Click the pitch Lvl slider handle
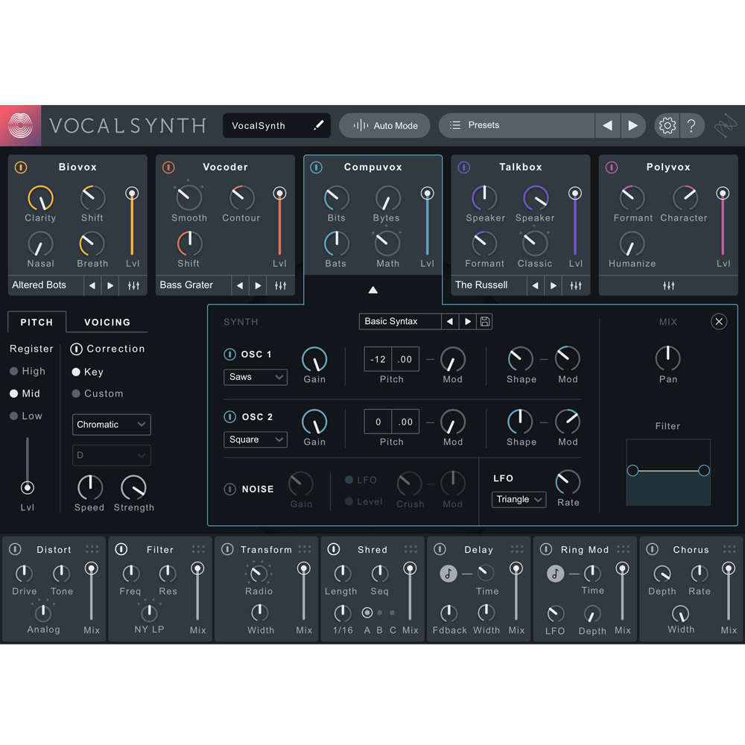This screenshot has width=745, height=745. click(x=28, y=487)
